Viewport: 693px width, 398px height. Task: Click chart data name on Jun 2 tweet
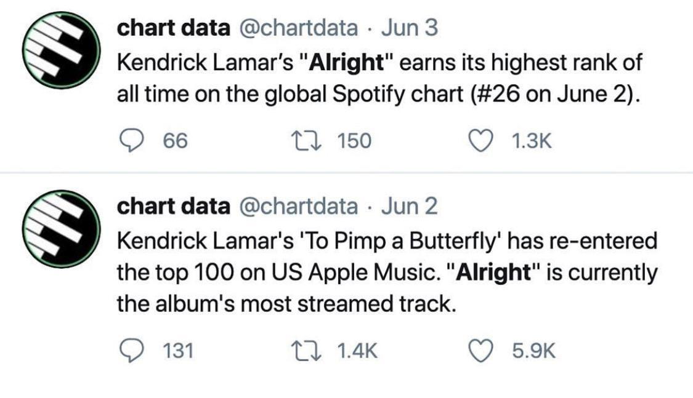(172, 206)
